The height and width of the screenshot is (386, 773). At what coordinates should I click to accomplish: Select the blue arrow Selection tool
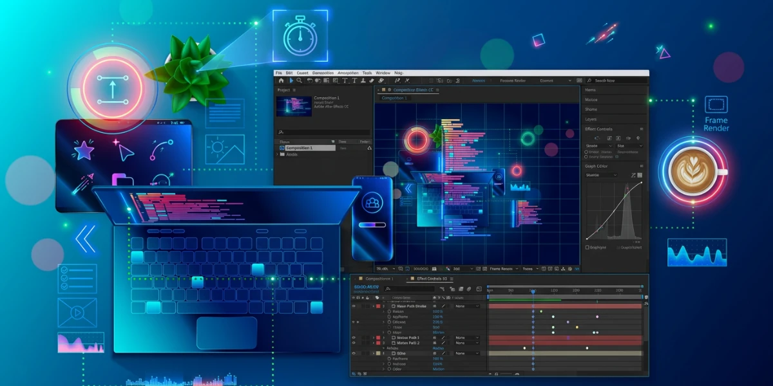[292, 80]
